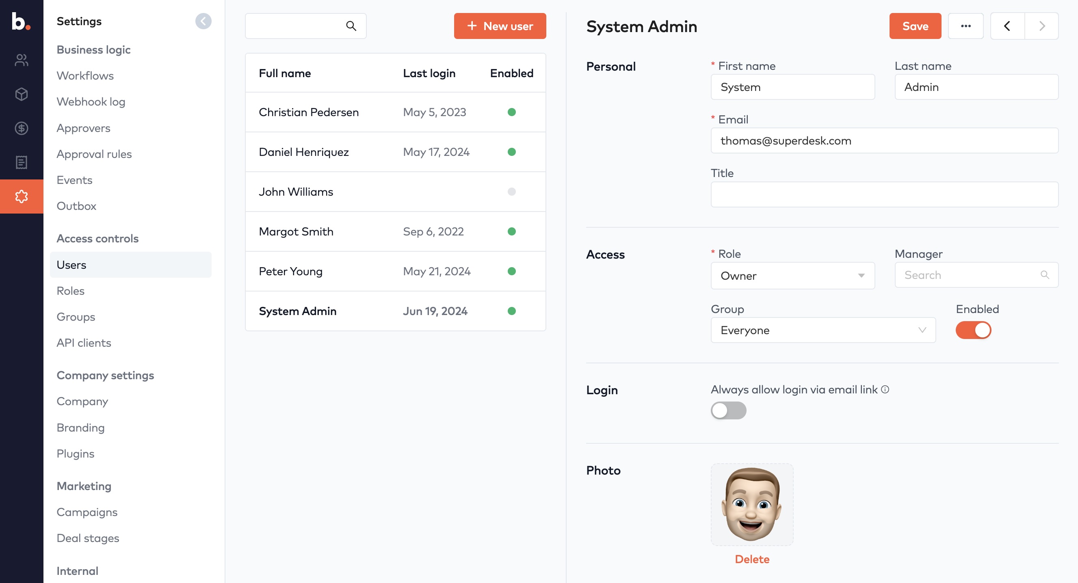
Task: Expand the Role dropdown showing Owner
Action: point(792,276)
